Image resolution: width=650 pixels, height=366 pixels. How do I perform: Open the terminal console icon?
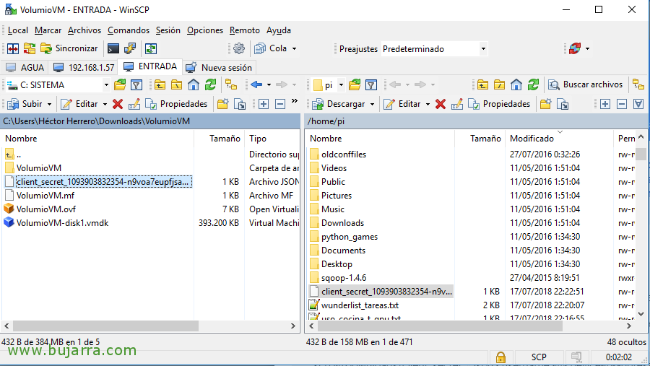[x=113, y=48]
